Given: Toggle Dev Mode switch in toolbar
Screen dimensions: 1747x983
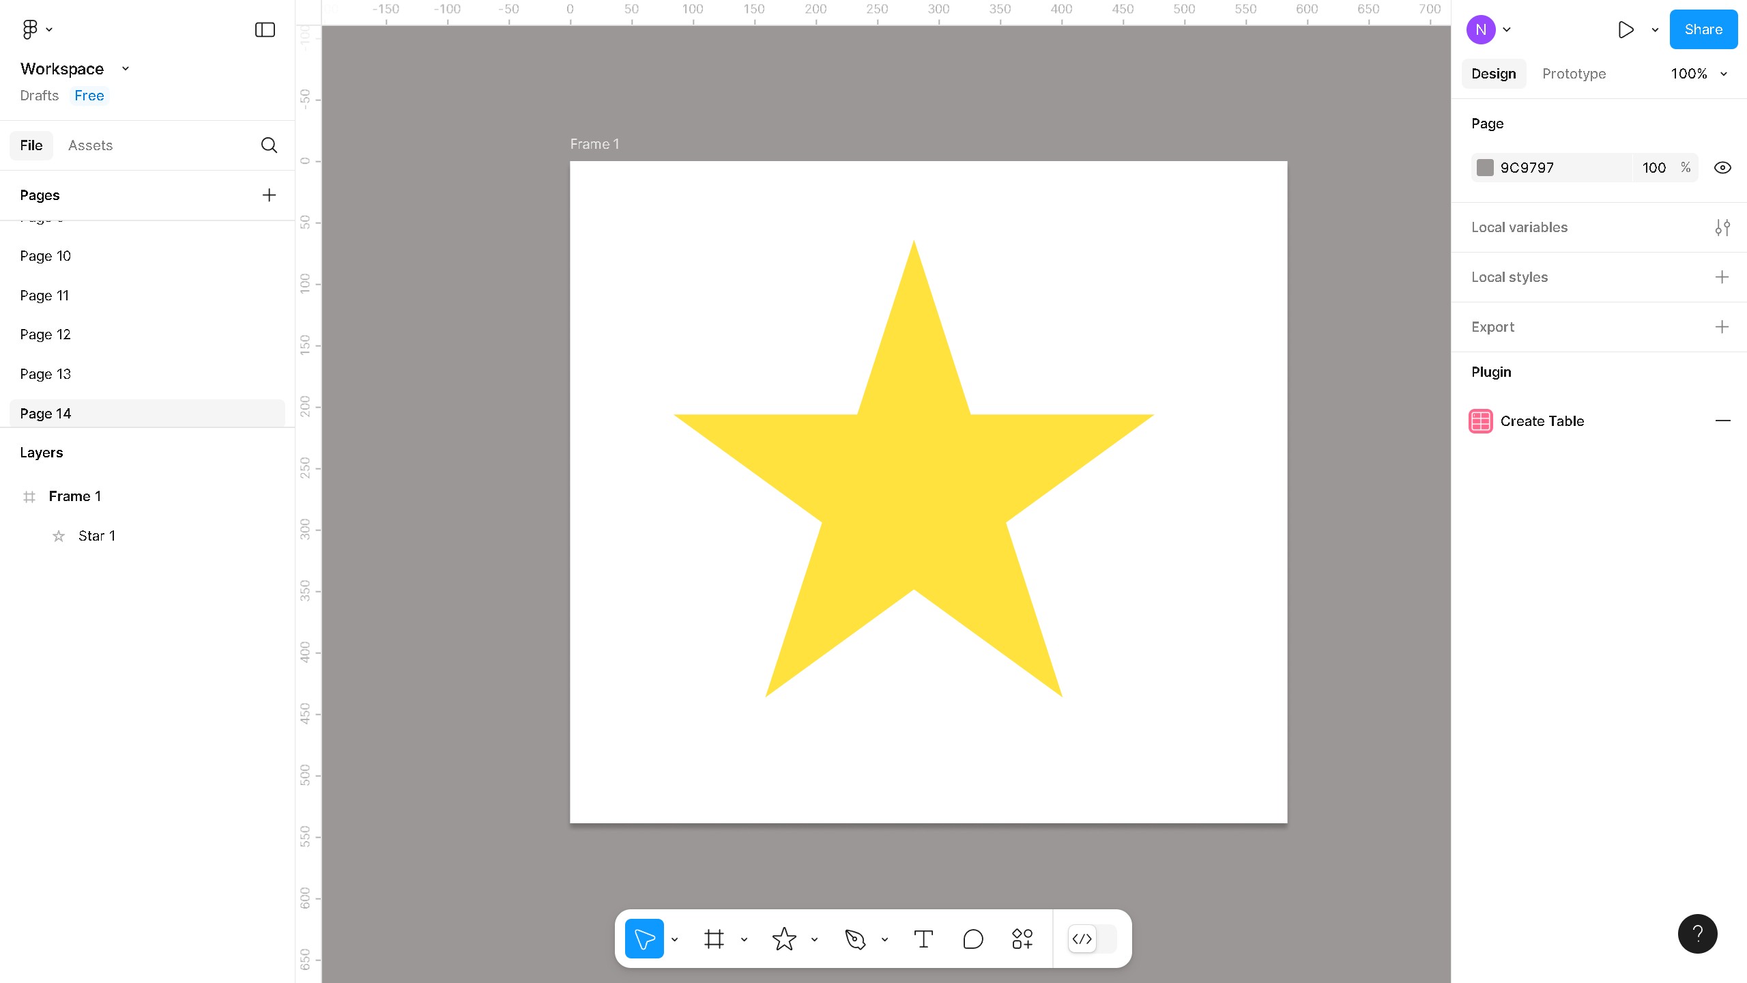Looking at the screenshot, I should pos(1092,939).
